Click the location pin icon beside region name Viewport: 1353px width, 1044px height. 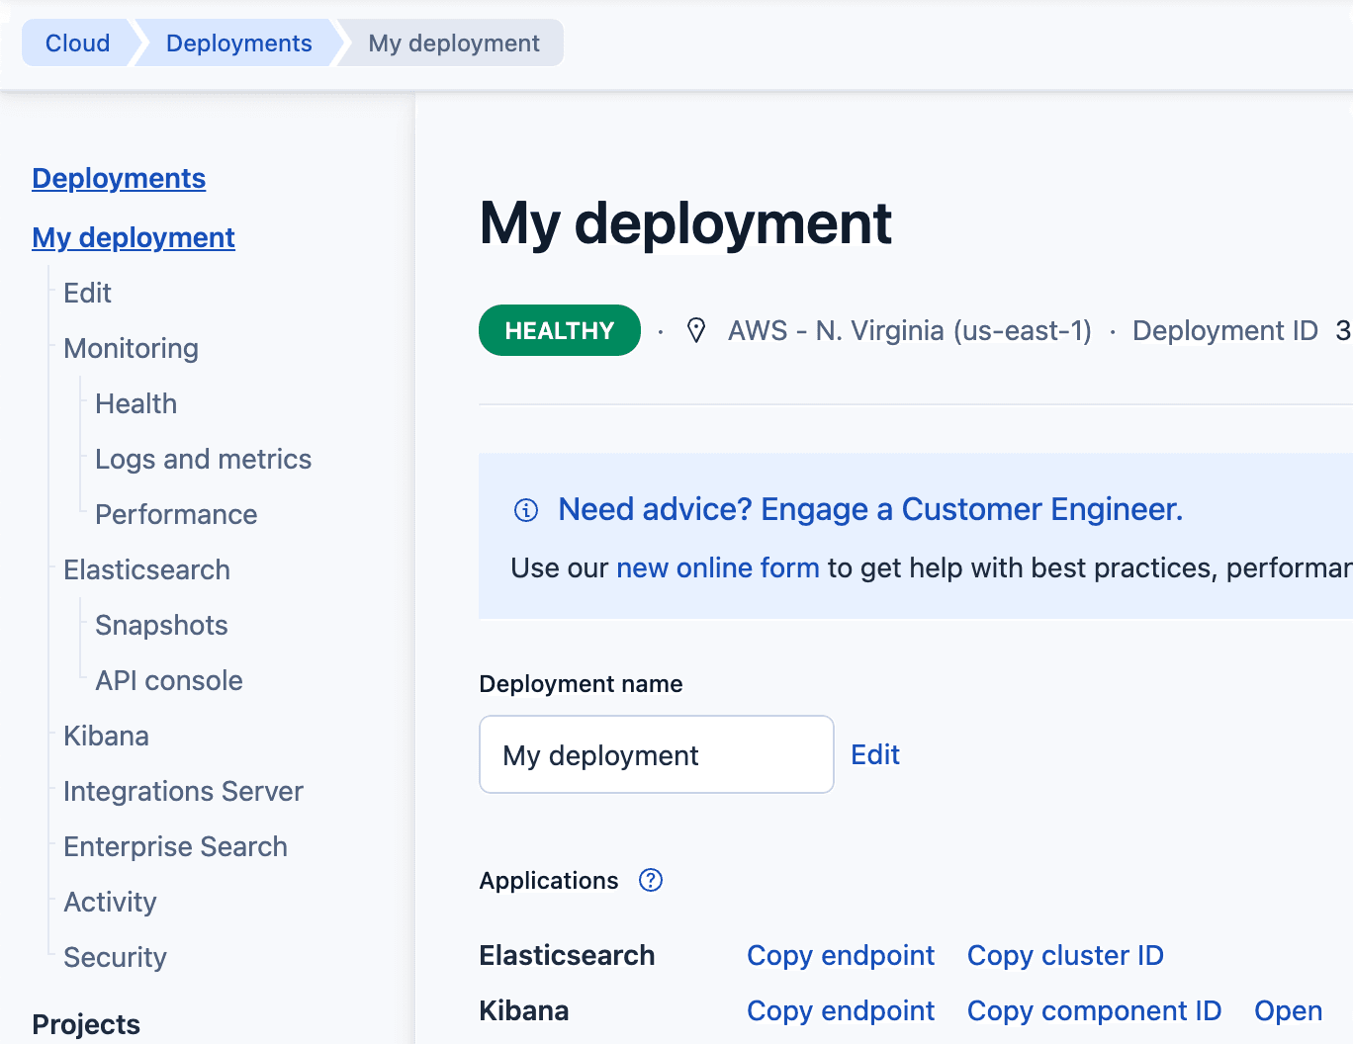(696, 329)
